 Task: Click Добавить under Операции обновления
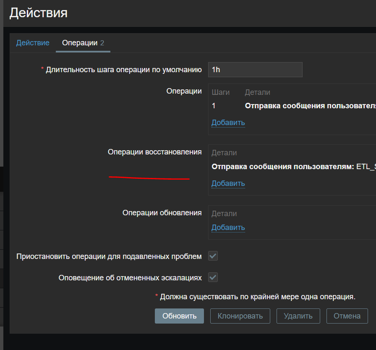pyautogui.click(x=228, y=227)
